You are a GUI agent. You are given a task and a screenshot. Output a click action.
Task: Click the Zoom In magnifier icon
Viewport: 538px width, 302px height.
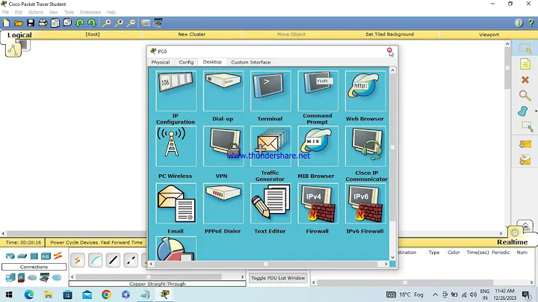tap(106, 23)
